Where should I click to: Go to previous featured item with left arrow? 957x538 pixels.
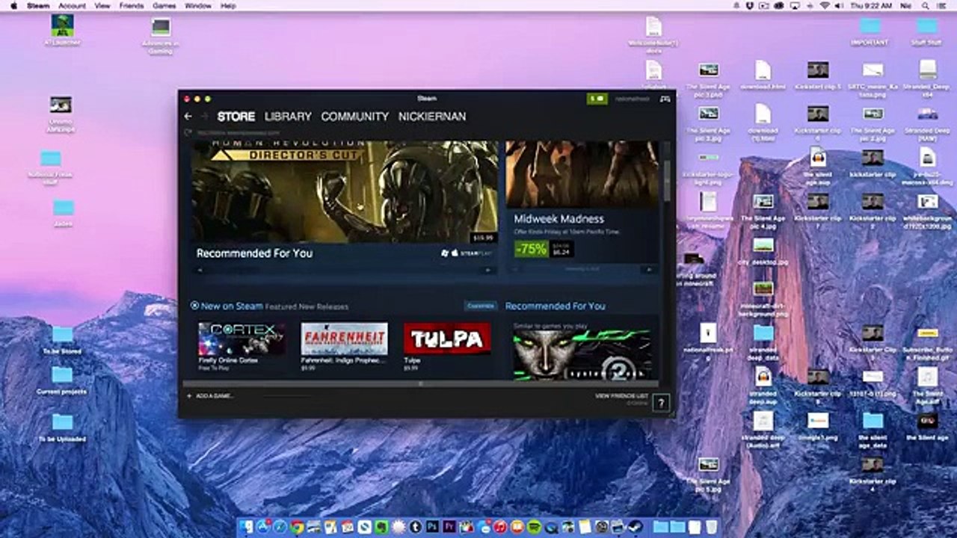pyautogui.click(x=200, y=270)
